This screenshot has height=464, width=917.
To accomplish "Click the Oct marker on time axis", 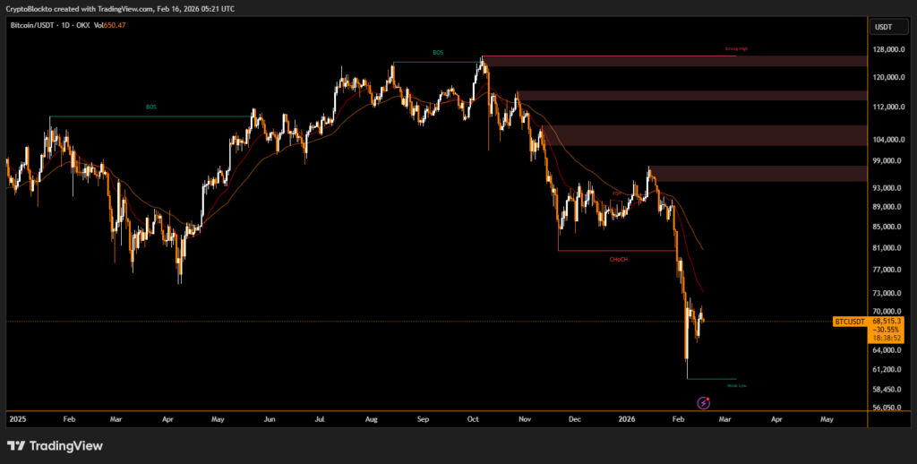I will coord(475,418).
